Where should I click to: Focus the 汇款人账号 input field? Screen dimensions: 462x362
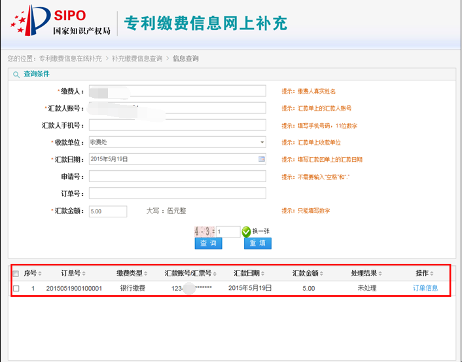coord(177,108)
